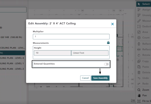Pick the Measure ruler tool
This screenshot has width=151, height=104.
tap(144, 21)
